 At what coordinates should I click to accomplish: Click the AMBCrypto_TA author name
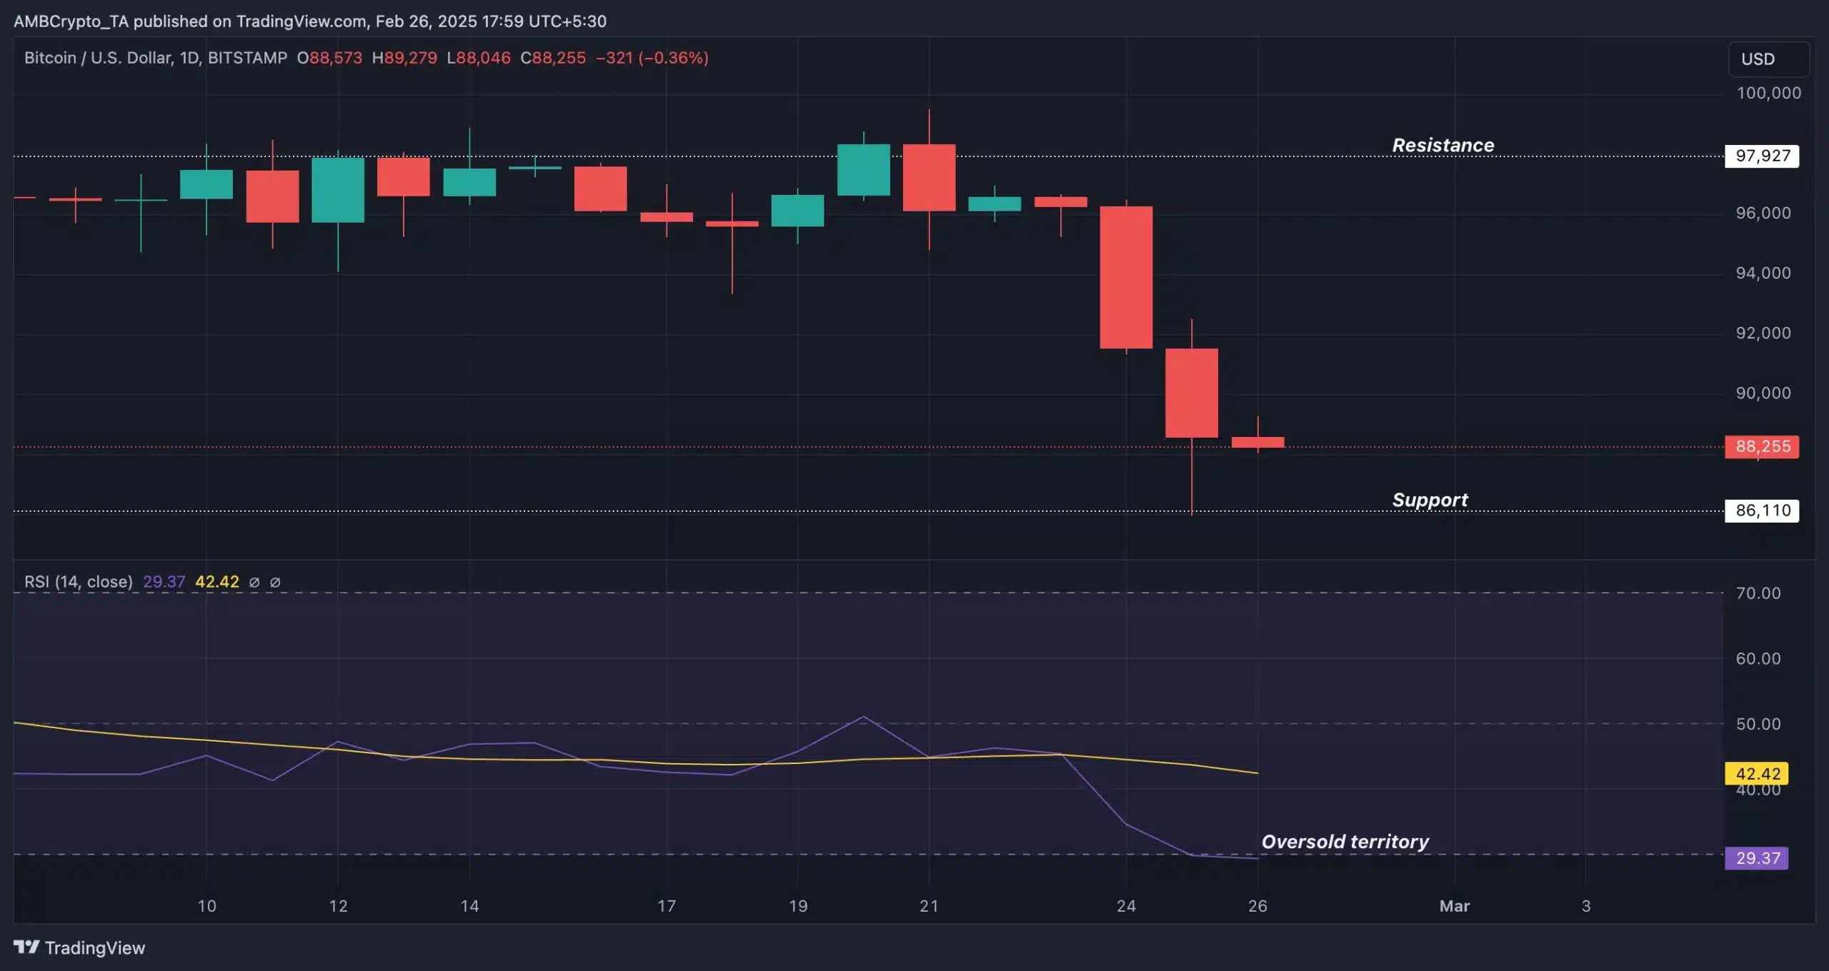(x=71, y=21)
